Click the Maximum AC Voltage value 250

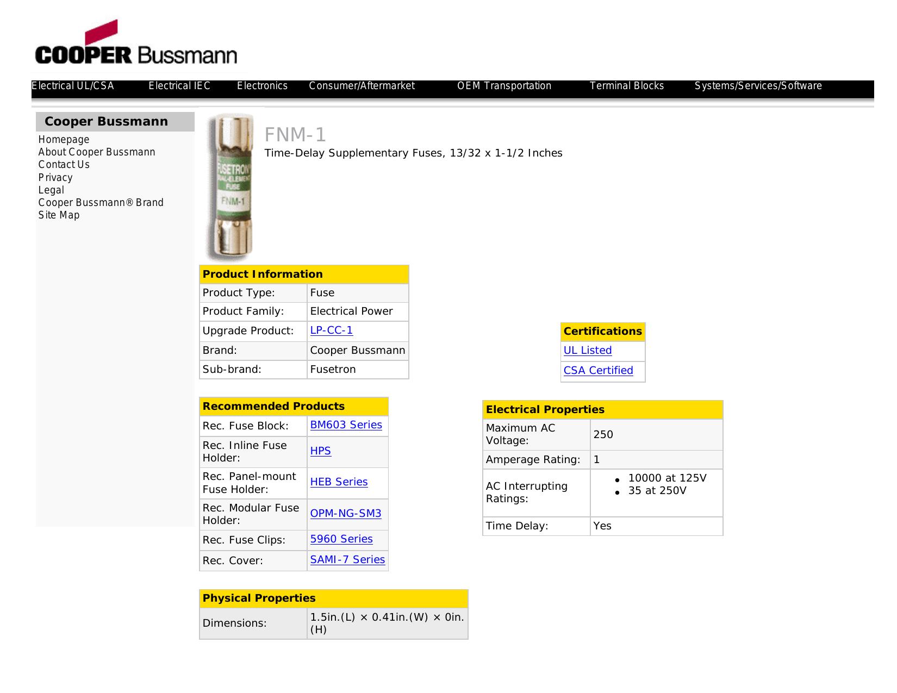(603, 435)
